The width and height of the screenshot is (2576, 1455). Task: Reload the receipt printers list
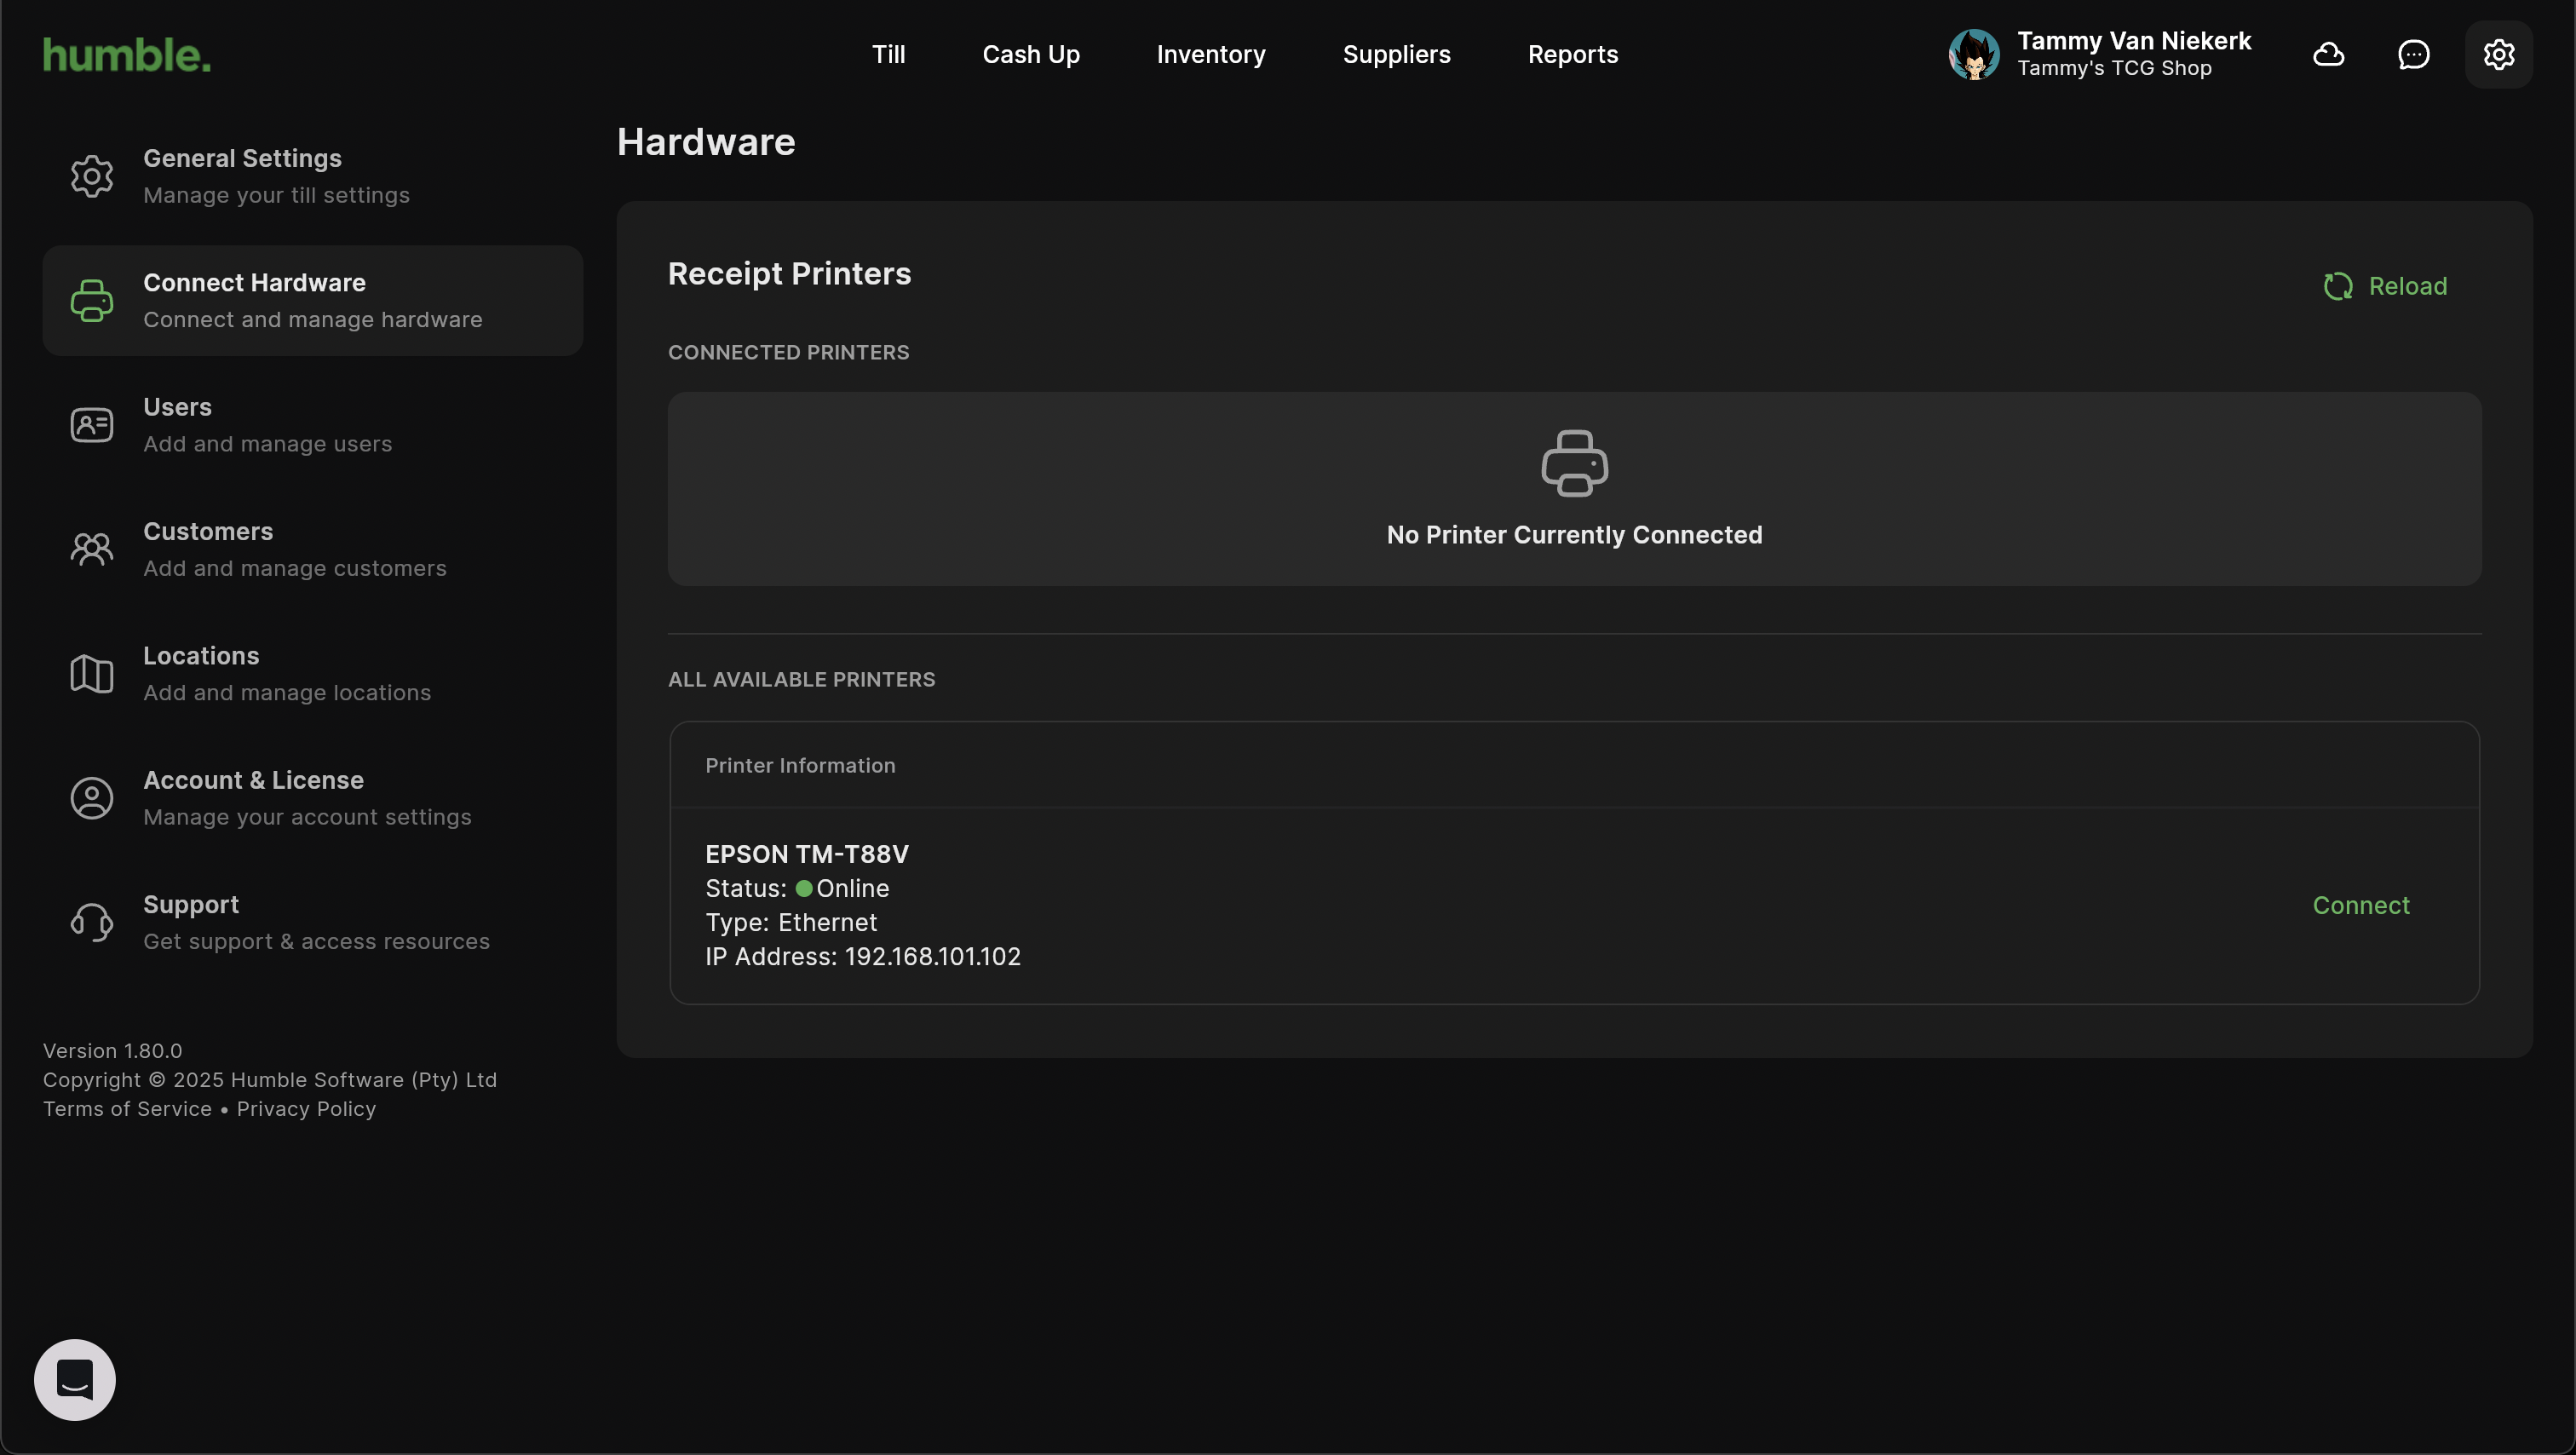(2385, 286)
